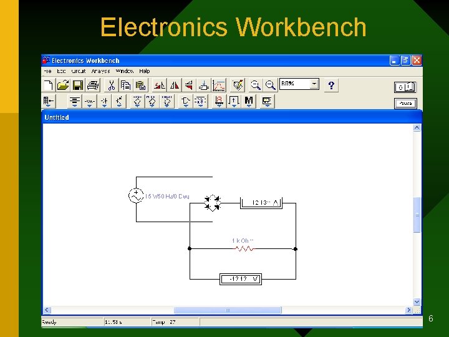
Task: Zoom out with magnifier left of zoom-in
Action: [256, 85]
